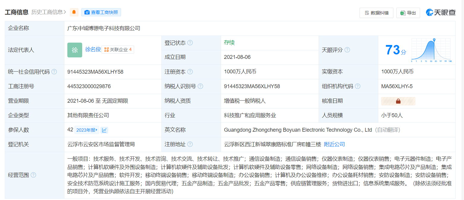Click help icon next to 纳税人识别号
Image resolution: width=464 pixels, height=200 pixels.
pyautogui.click(x=201, y=86)
